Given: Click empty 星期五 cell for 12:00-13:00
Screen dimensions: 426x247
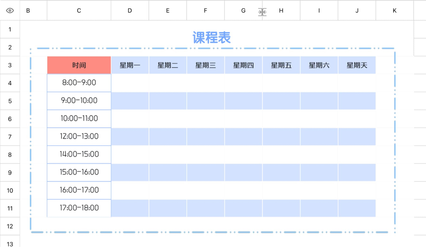Looking at the screenshot, I should click(x=281, y=137).
